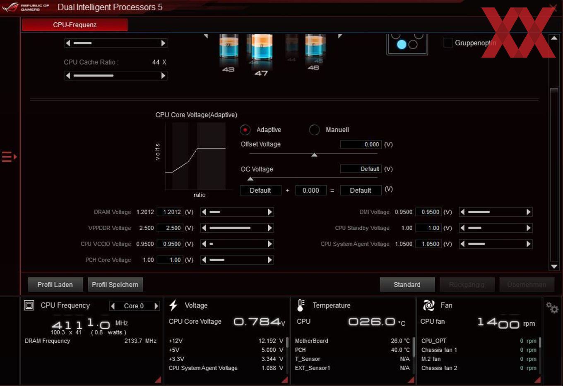563x386 pixels.
Task: Increase CPU System Agent Voltage right arrow
Action: pos(528,244)
